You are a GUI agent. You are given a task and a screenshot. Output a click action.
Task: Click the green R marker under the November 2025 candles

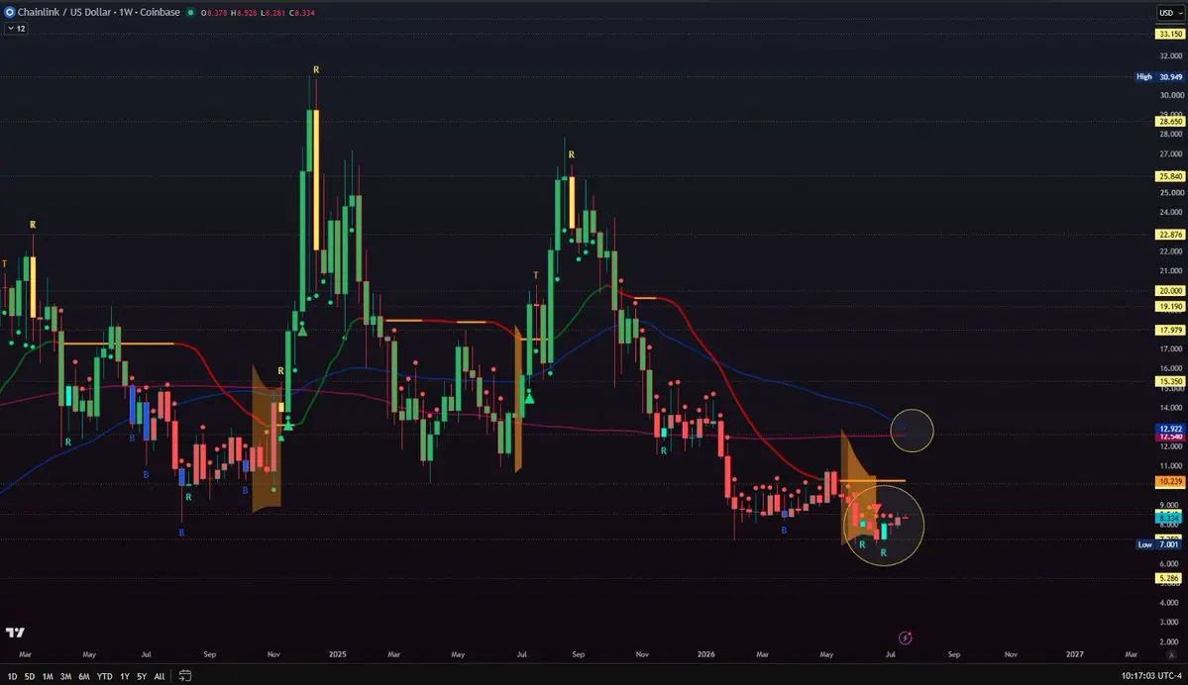664,451
